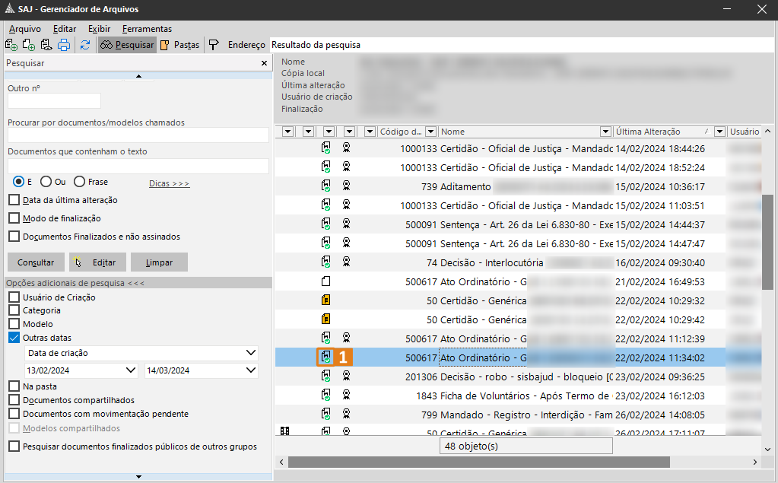This screenshot has width=778, height=483.
Task: Click the view document icon with an eye
Action: 46,45
